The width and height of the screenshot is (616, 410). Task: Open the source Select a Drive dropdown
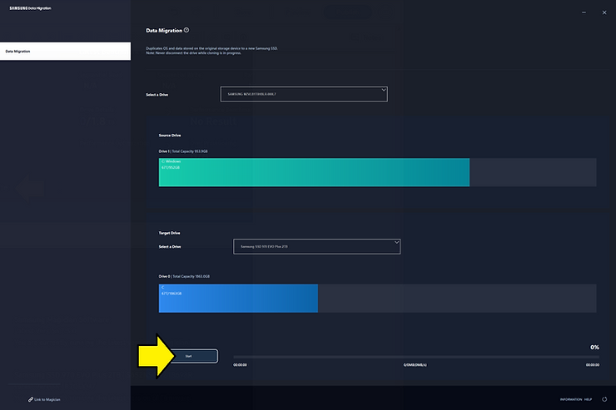[304, 94]
